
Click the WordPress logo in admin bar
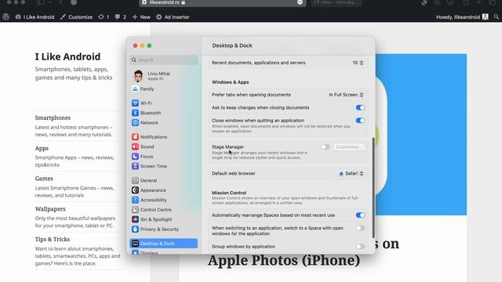pos(6,17)
